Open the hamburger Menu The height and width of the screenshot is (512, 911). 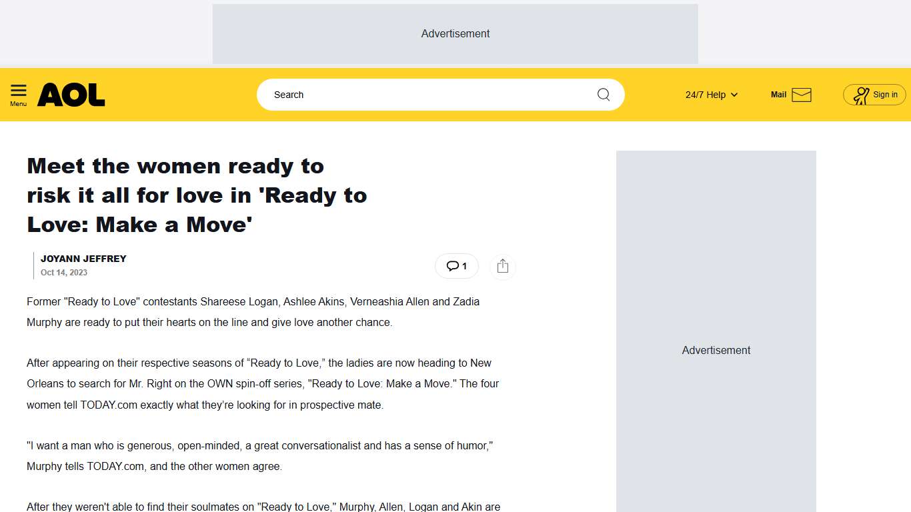18,93
